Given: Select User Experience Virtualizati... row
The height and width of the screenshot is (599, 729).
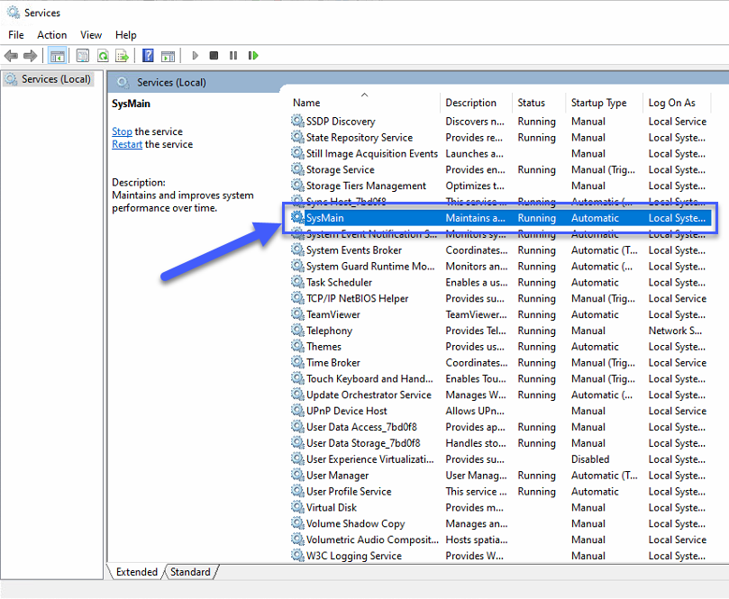Looking at the screenshot, I should click(x=500, y=458).
